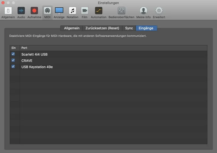This screenshot has height=153, width=217.
Task: Select the Scarlett 4i4 USB port name
Action: click(x=34, y=54)
